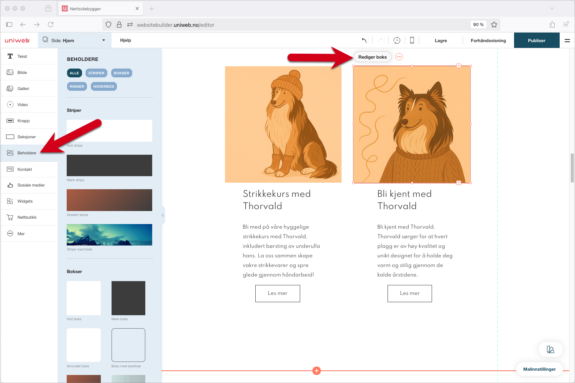575x383 pixels.
Task: Open the top corner handle of selected box
Action: (x=459, y=66)
